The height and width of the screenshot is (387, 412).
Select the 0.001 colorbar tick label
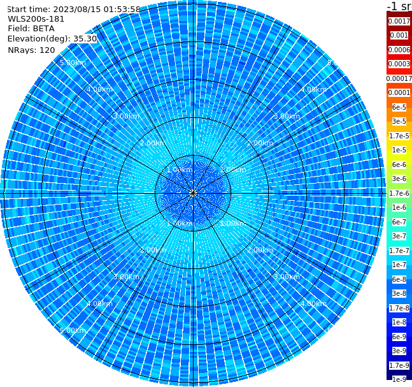coord(399,35)
